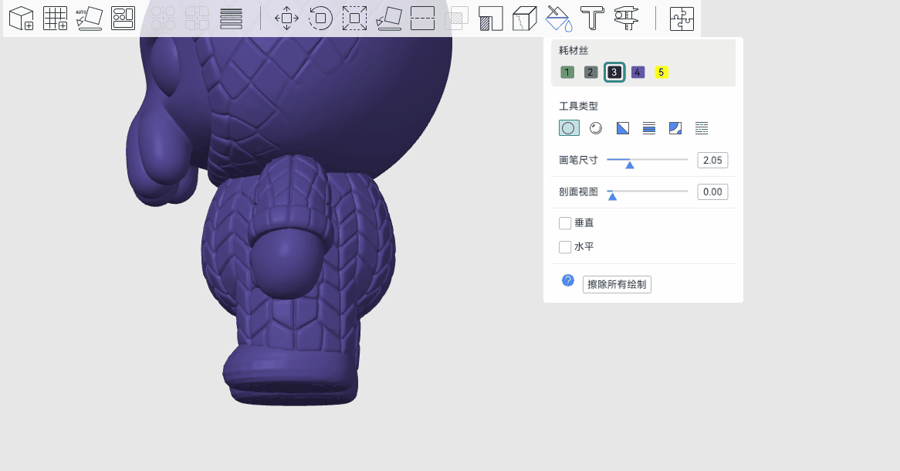
Task: Click the blue help question mark icon
Action: [x=567, y=280]
